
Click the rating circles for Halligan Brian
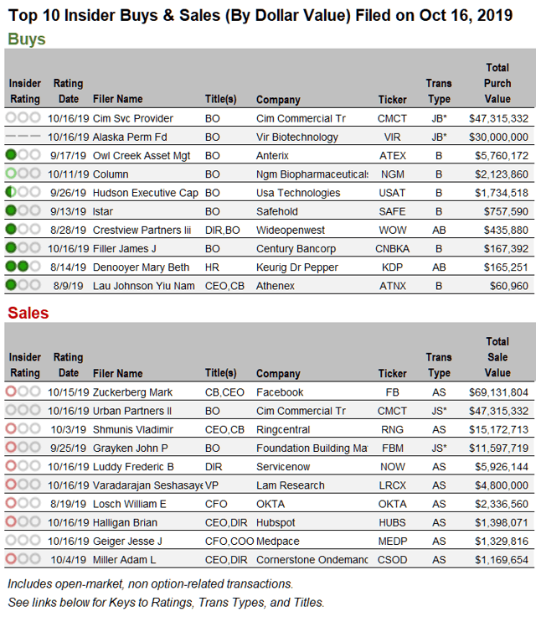point(23,522)
